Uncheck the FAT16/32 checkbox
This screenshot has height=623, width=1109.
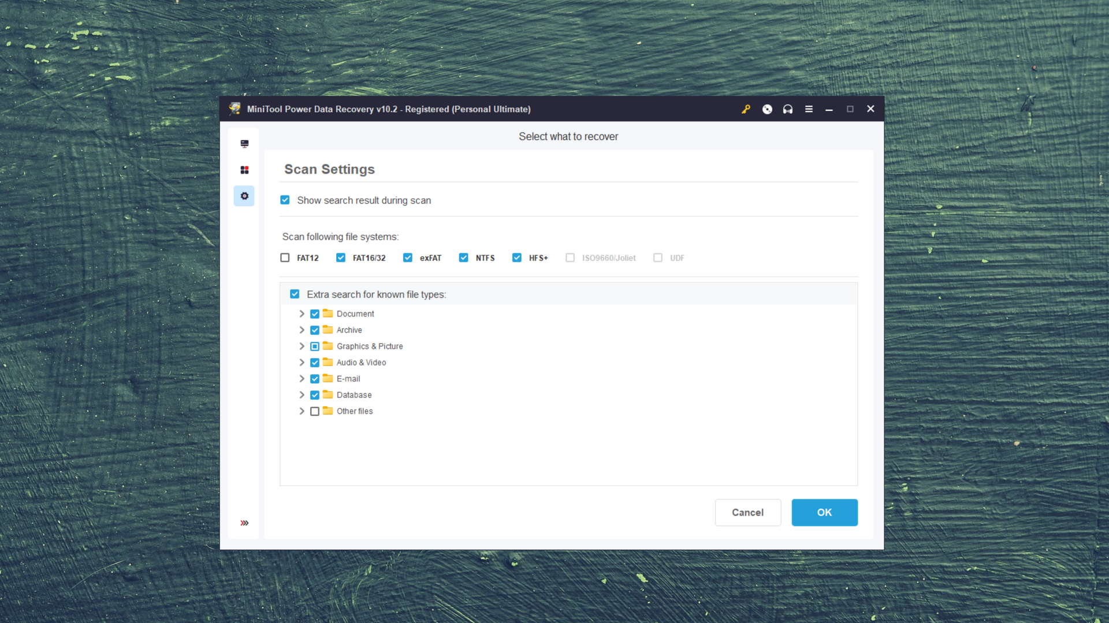[x=341, y=258]
